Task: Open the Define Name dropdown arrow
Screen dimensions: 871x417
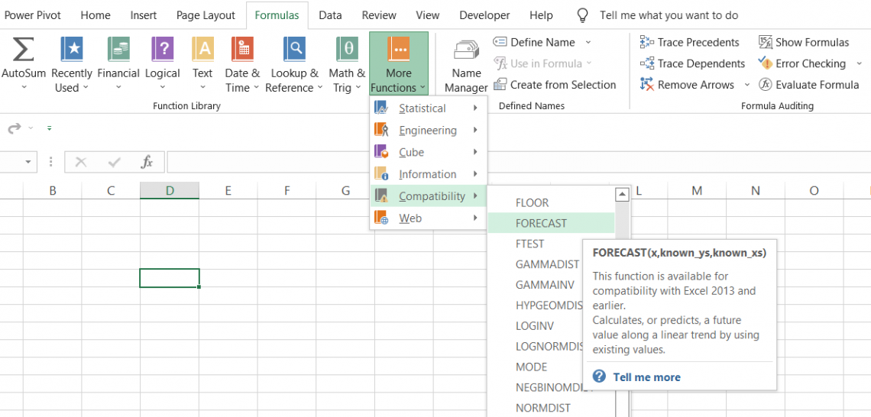Action: 588,42
